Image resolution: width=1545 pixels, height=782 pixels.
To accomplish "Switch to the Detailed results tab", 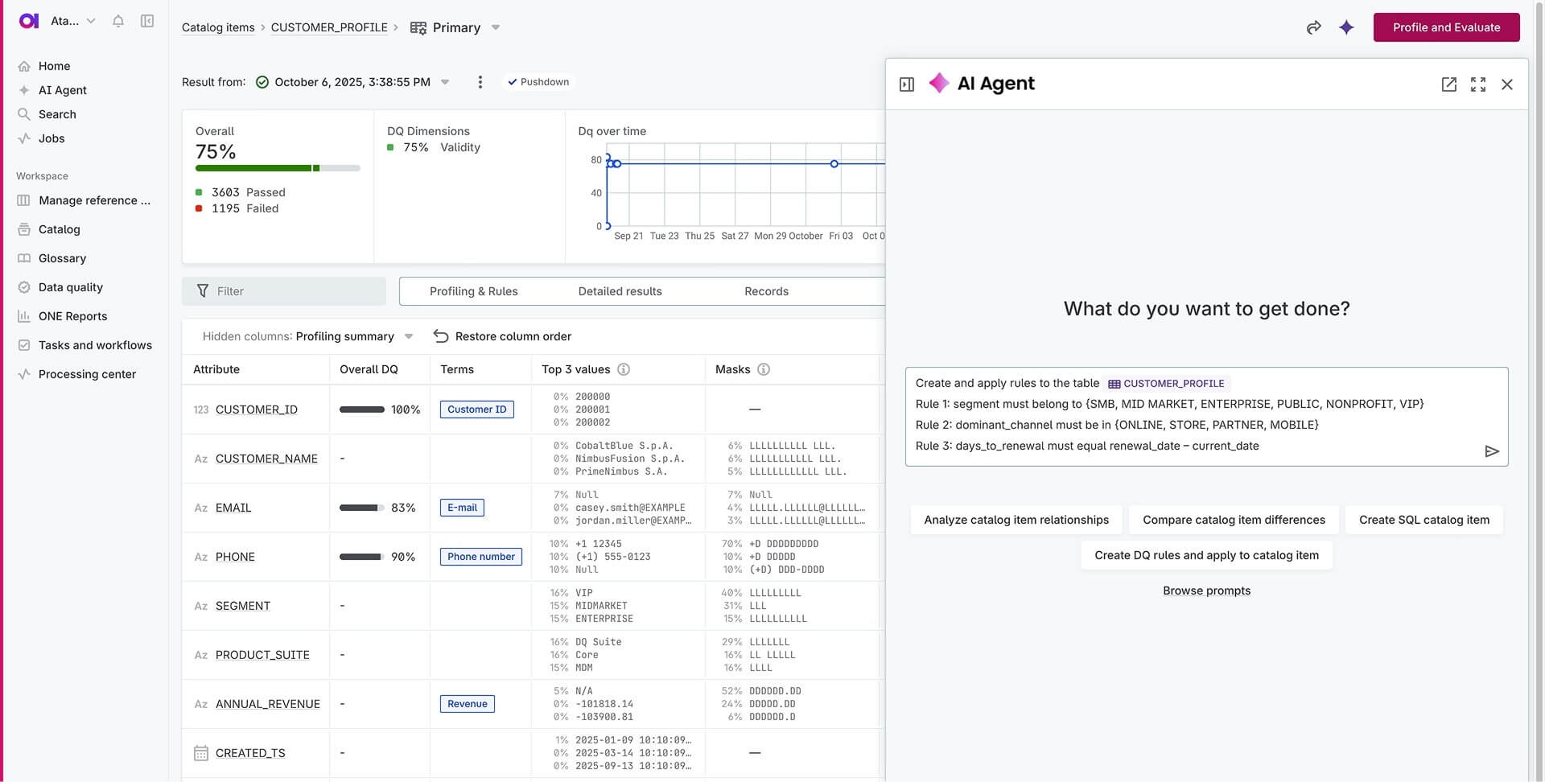I will tap(620, 291).
